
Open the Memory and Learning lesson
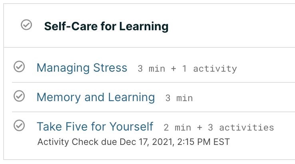96,97
